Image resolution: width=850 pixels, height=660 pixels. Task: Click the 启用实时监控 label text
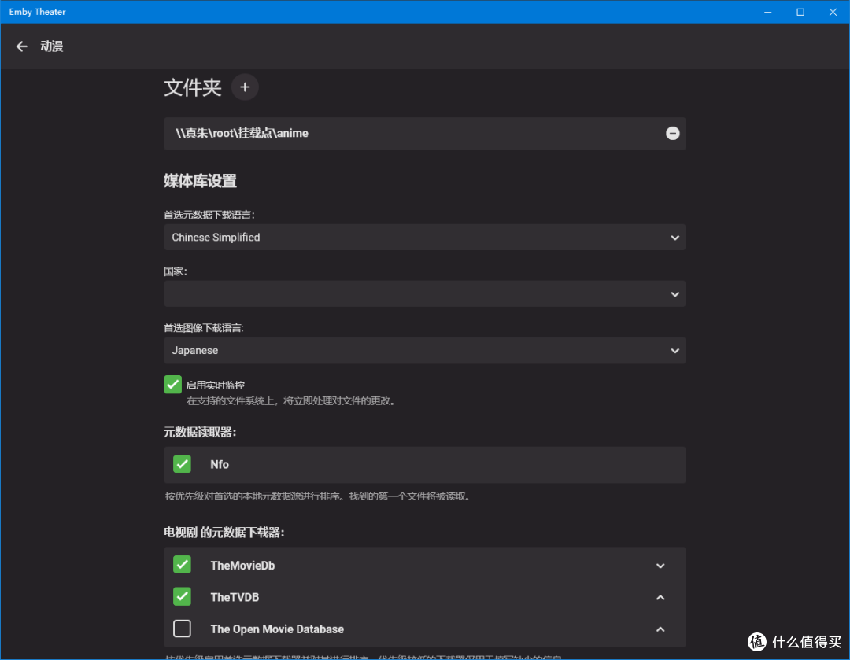click(x=215, y=385)
